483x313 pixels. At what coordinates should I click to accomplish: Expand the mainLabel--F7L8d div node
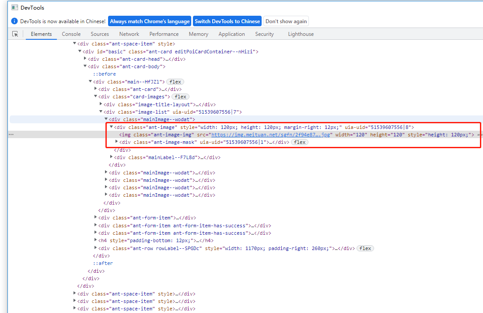point(112,157)
